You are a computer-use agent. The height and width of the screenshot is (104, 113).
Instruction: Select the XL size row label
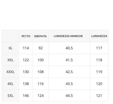coord(11,48)
